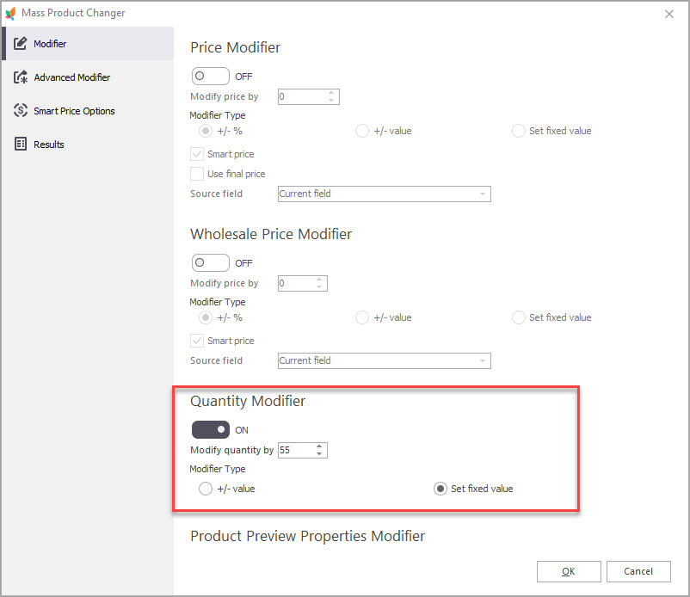The image size is (690, 597).
Task: Decrease the Price Modifier Modify price by value
Action: coord(331,101)
